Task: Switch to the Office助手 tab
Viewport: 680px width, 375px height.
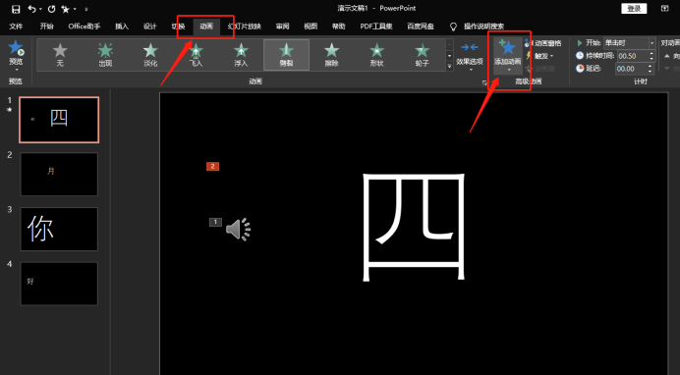Action: (85, 27)
